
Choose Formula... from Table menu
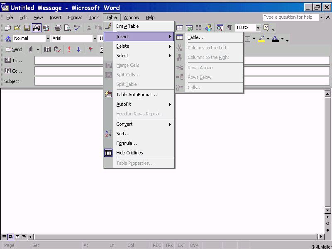pos(139,143)
